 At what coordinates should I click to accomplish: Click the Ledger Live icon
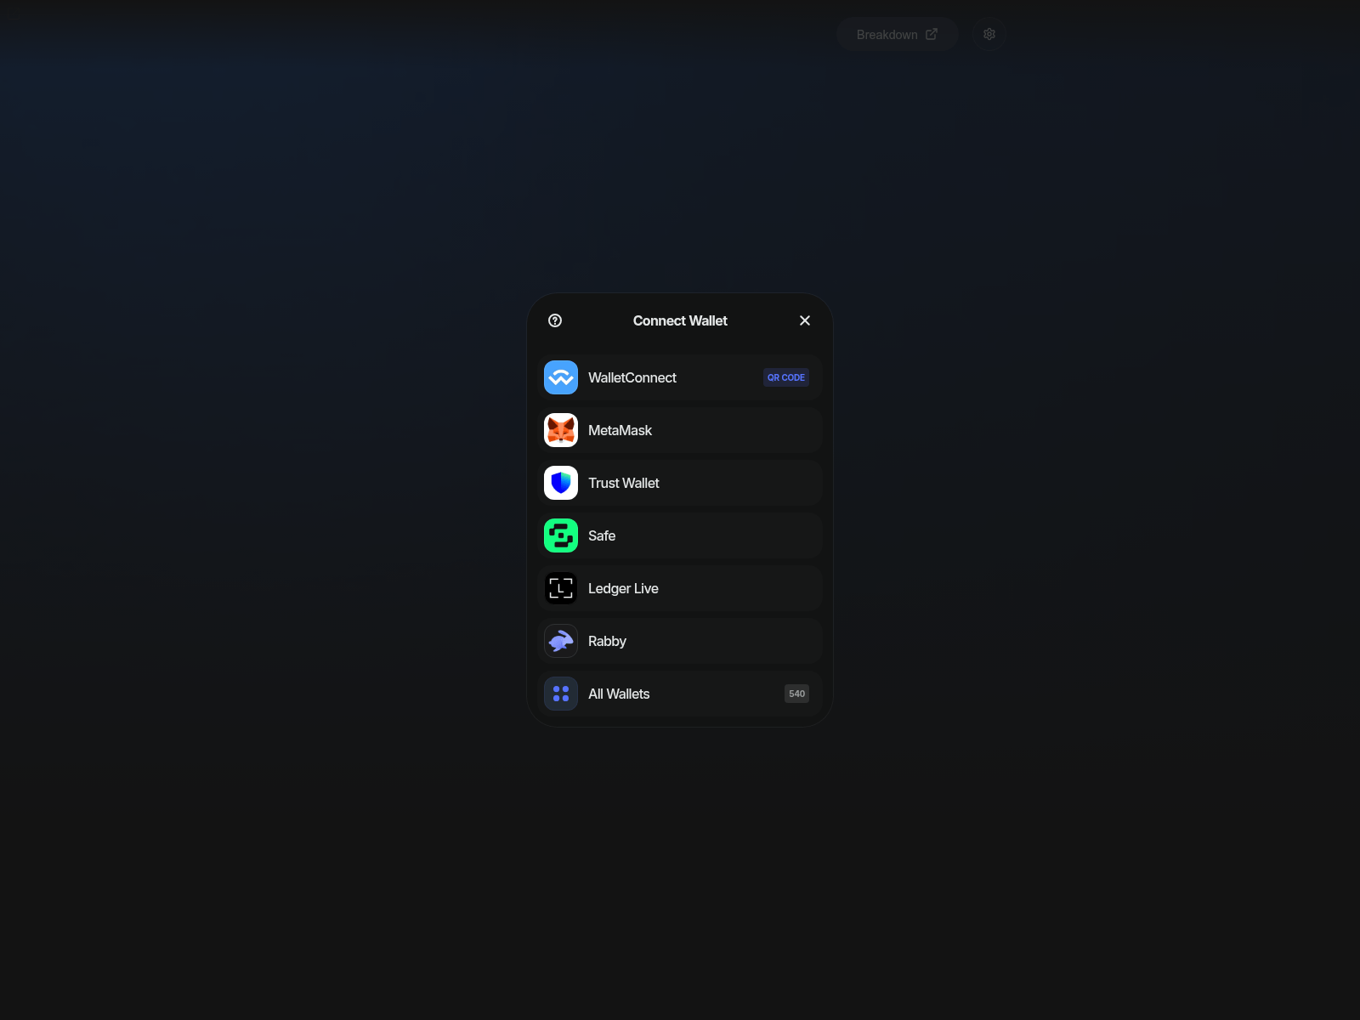(x=561, y=588)
